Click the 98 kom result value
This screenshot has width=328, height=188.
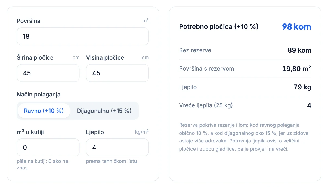[296, 27]
